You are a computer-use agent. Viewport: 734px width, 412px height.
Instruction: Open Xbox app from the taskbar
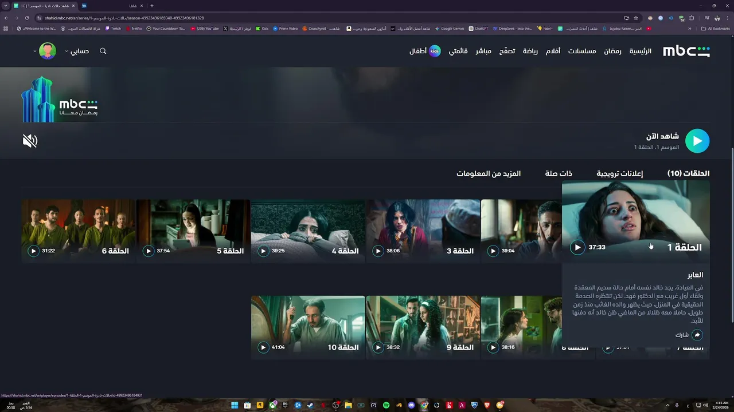tap(272, 405)
